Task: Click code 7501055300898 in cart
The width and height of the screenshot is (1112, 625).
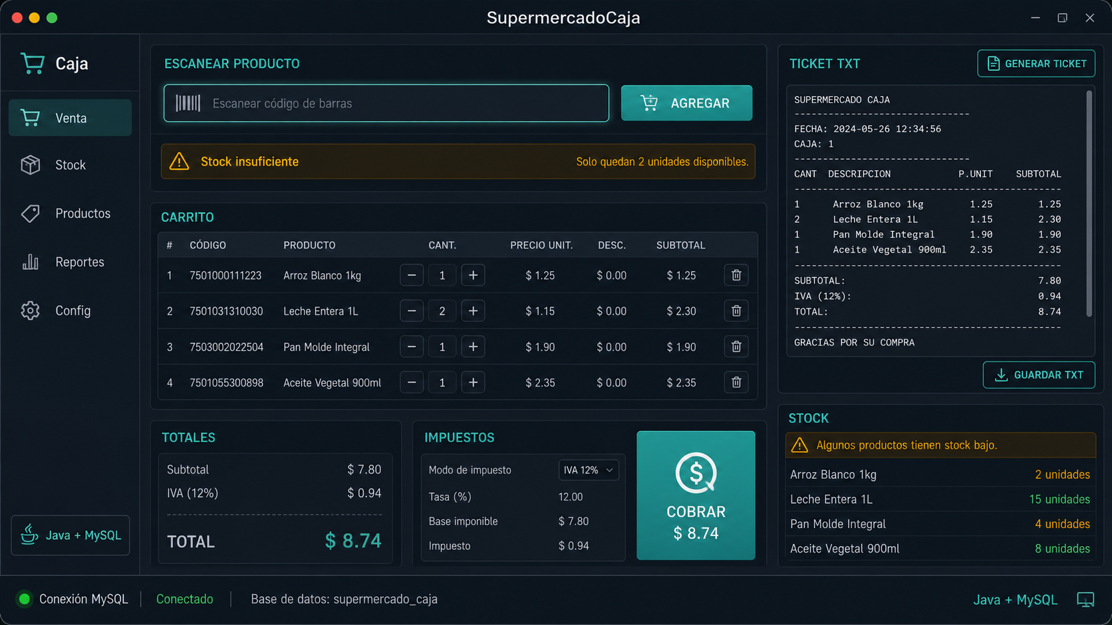Action: click(227, 383)
